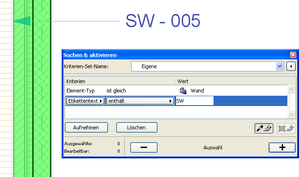
Task: Click the criteria list scroll up arrow
Action: coord(291,89)
